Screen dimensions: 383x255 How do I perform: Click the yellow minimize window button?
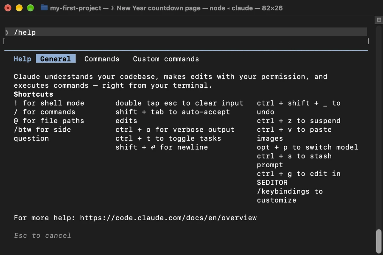[19, 8]
